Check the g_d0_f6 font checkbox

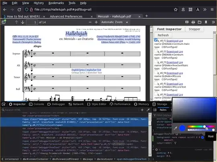tap(156, 94)
